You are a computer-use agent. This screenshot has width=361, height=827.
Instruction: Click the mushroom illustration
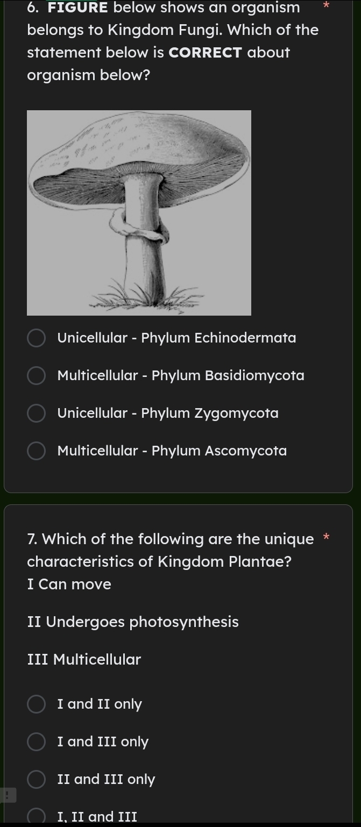(139, 212)
